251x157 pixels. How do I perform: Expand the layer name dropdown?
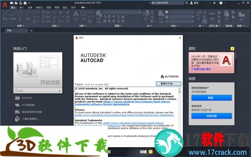click(122, 12)
